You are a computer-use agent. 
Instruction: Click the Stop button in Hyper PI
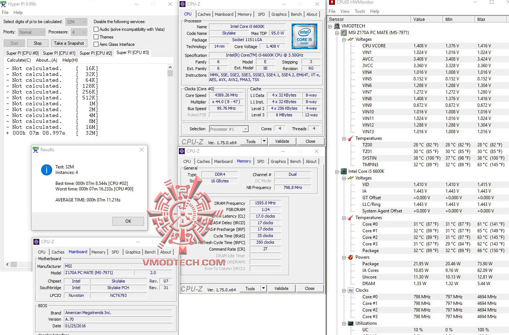pos(38,43)
